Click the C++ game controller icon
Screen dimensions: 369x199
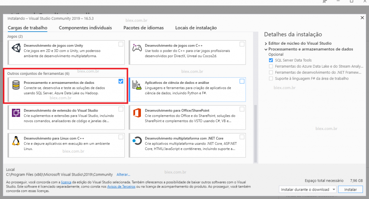(x=137, y=48)
